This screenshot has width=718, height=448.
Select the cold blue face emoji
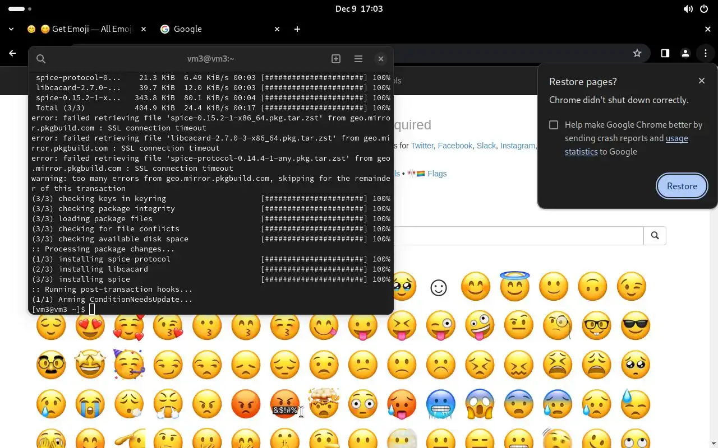(x=441, y=404)
